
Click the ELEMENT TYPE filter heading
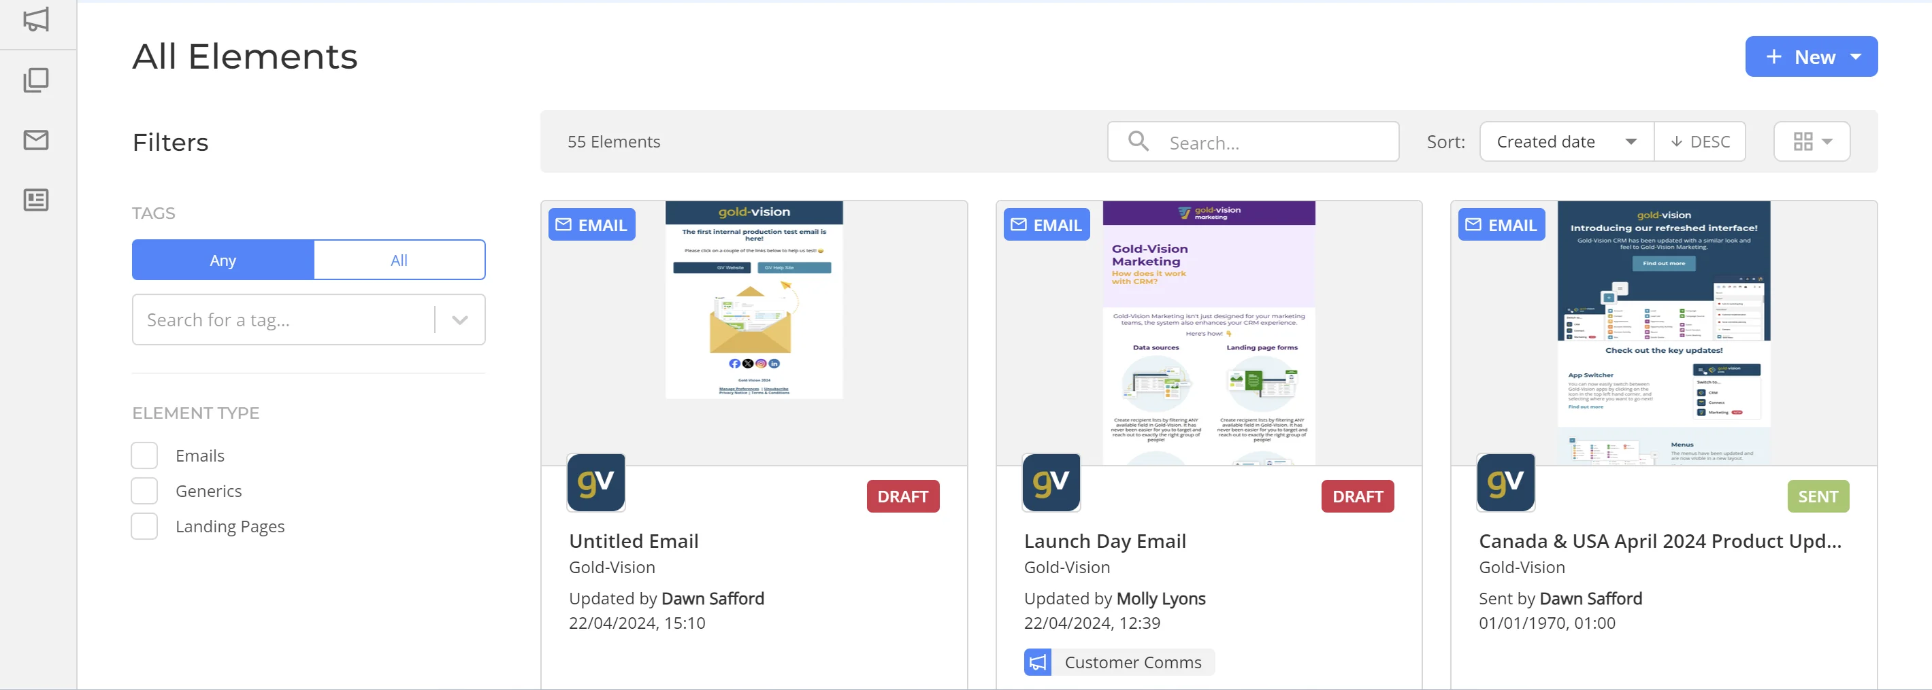pyautogui.click(x=196, y=413)
